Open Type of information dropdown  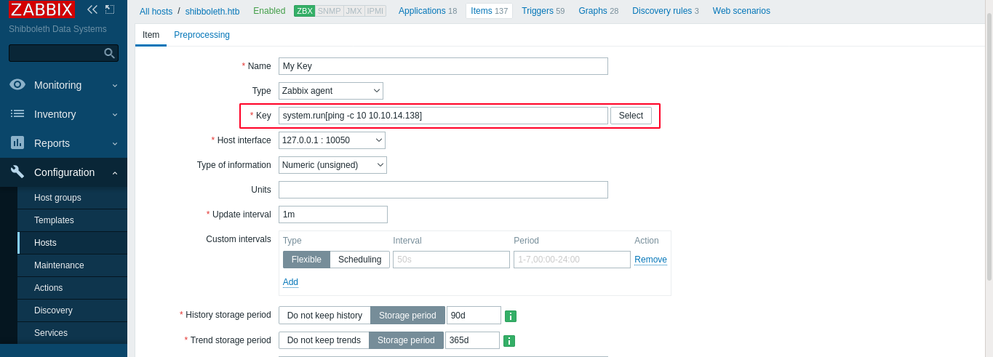tap(332, 165)
